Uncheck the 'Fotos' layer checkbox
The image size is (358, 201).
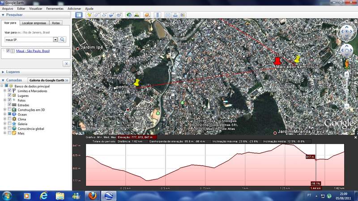pyautogui.click(x=9, y=100)
